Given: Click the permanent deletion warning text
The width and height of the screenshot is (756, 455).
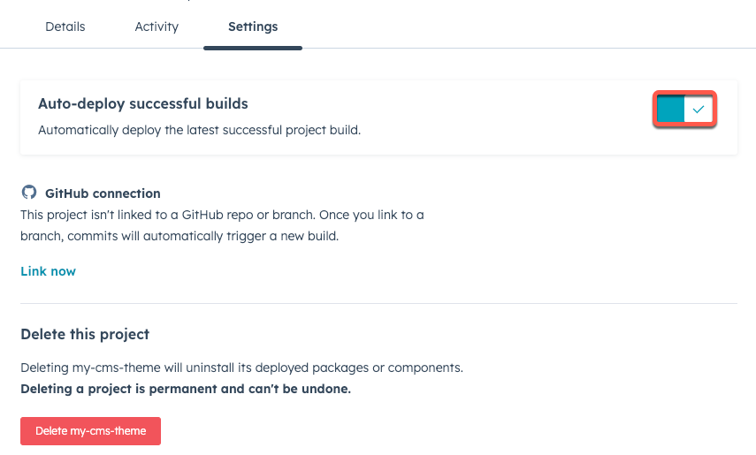Looking at the screenshot, I should point(186,389).
